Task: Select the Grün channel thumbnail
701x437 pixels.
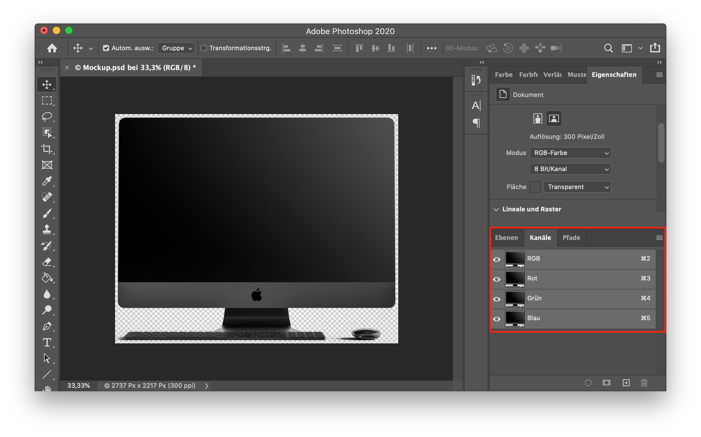Action: point(515,298)
